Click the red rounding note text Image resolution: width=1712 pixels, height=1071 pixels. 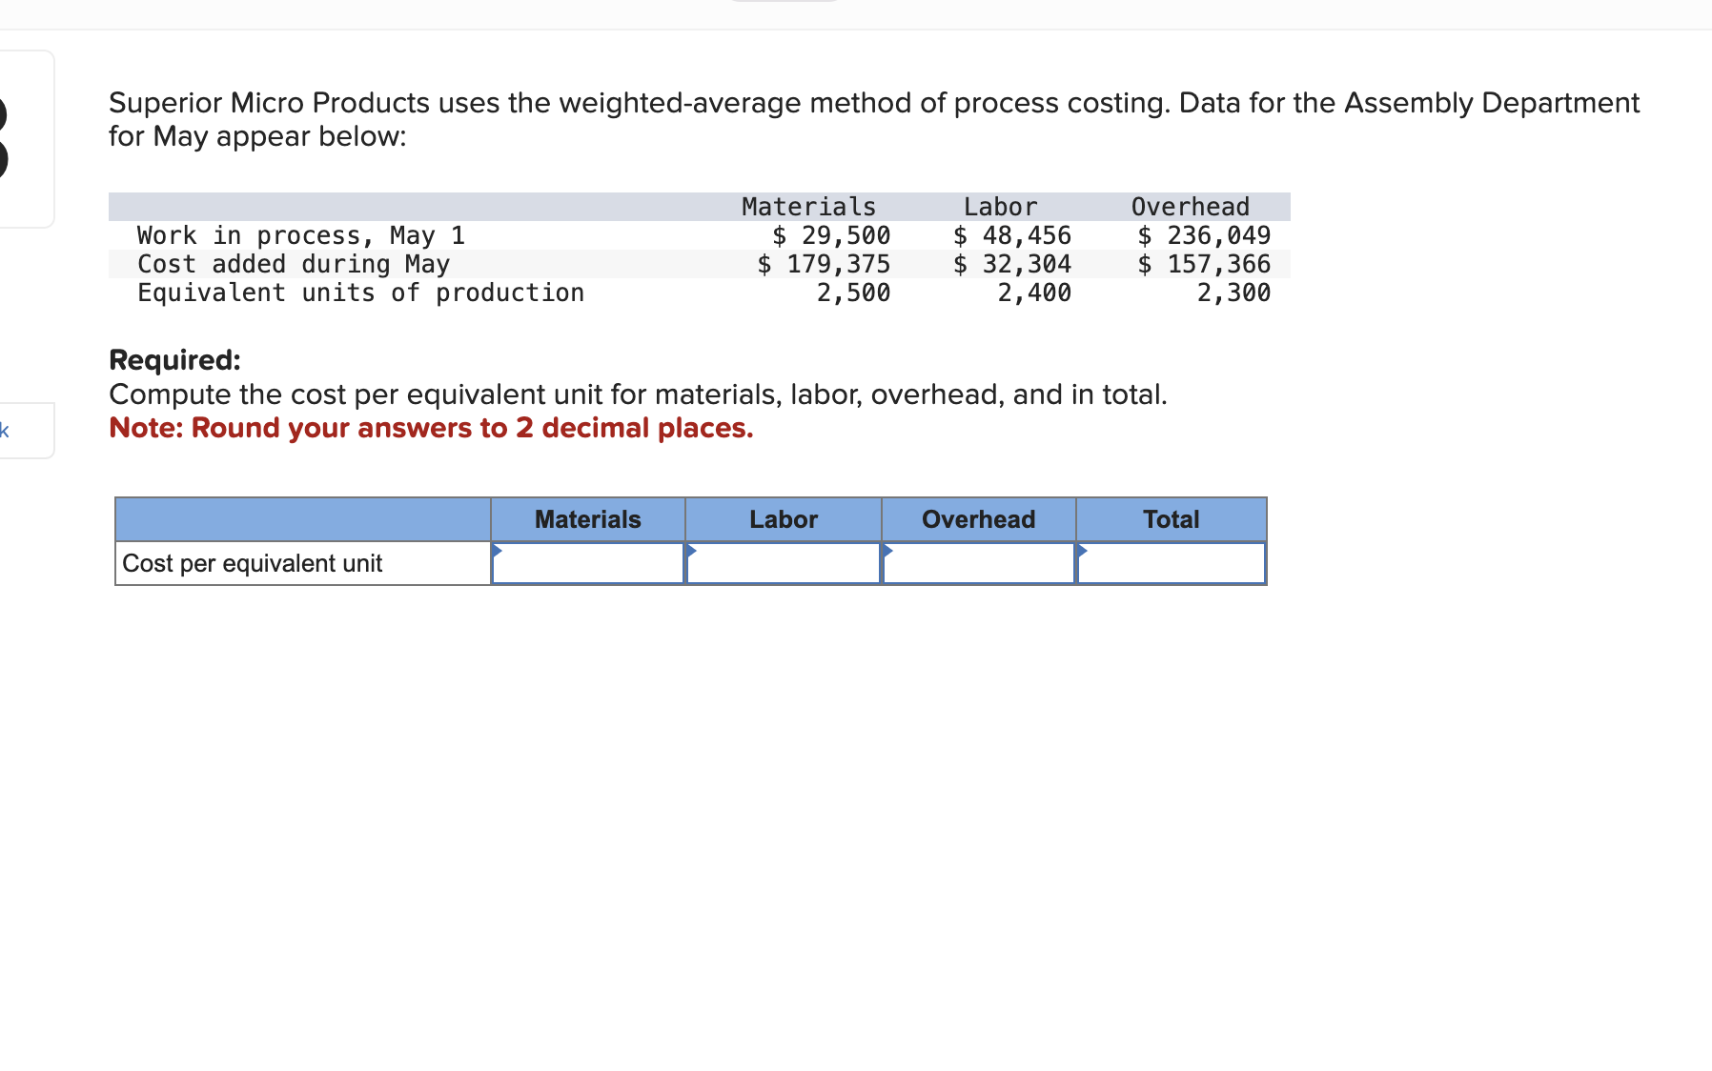pos(431,428)
